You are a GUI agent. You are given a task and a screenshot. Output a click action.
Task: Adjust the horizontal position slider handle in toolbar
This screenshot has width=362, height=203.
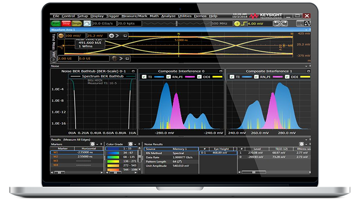(x=176, y=23)
